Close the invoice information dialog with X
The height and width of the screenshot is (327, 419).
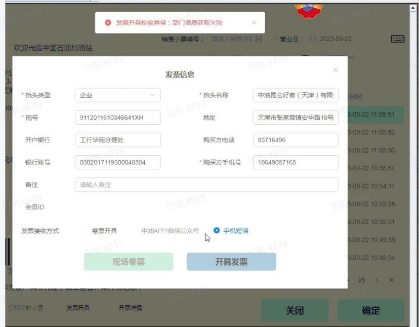335,70
